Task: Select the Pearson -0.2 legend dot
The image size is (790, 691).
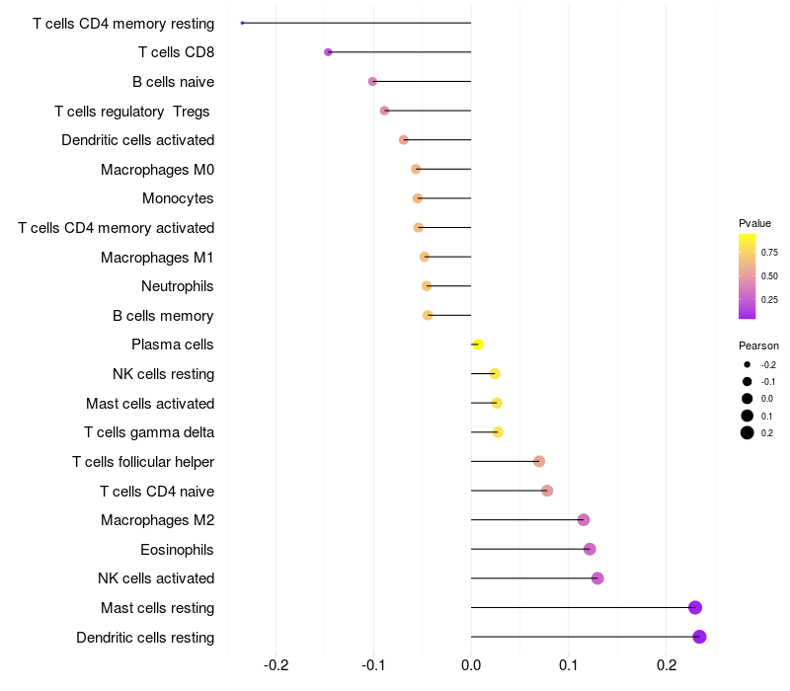Action: point(748,365)
